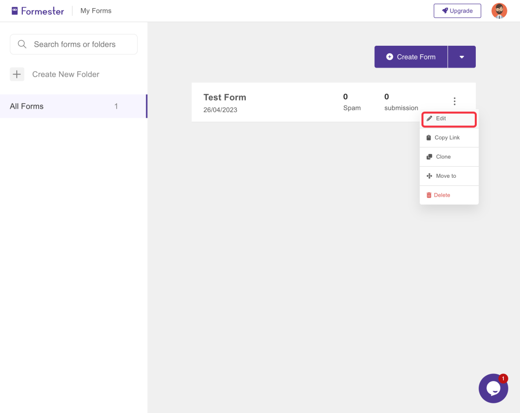The height and width of the screenshot is (413, 520).
Task: Click the clipboard icon beside Copy Link
Action: click(429, 138)
